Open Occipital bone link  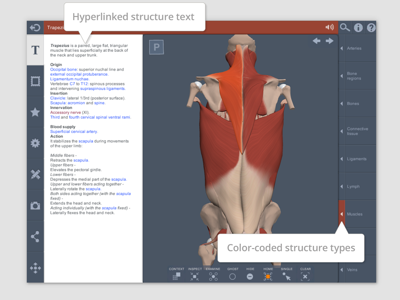(63, 69)
